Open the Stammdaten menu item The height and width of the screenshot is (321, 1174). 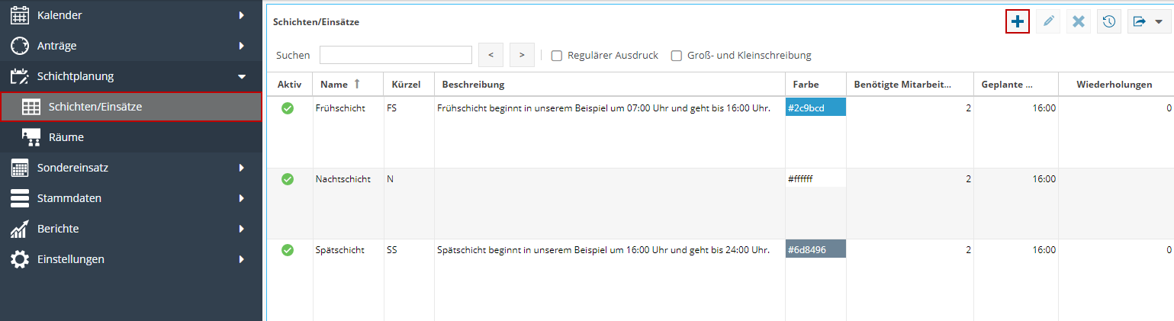(x=131, y=198)
